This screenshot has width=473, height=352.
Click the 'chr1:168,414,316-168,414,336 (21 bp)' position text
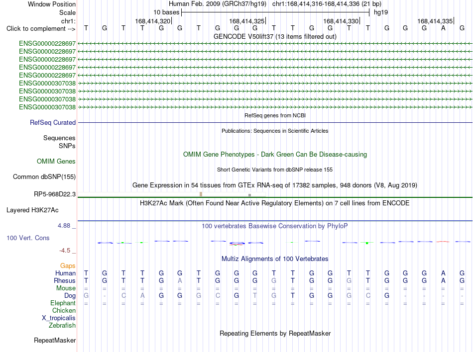click(x=327, y=4)
